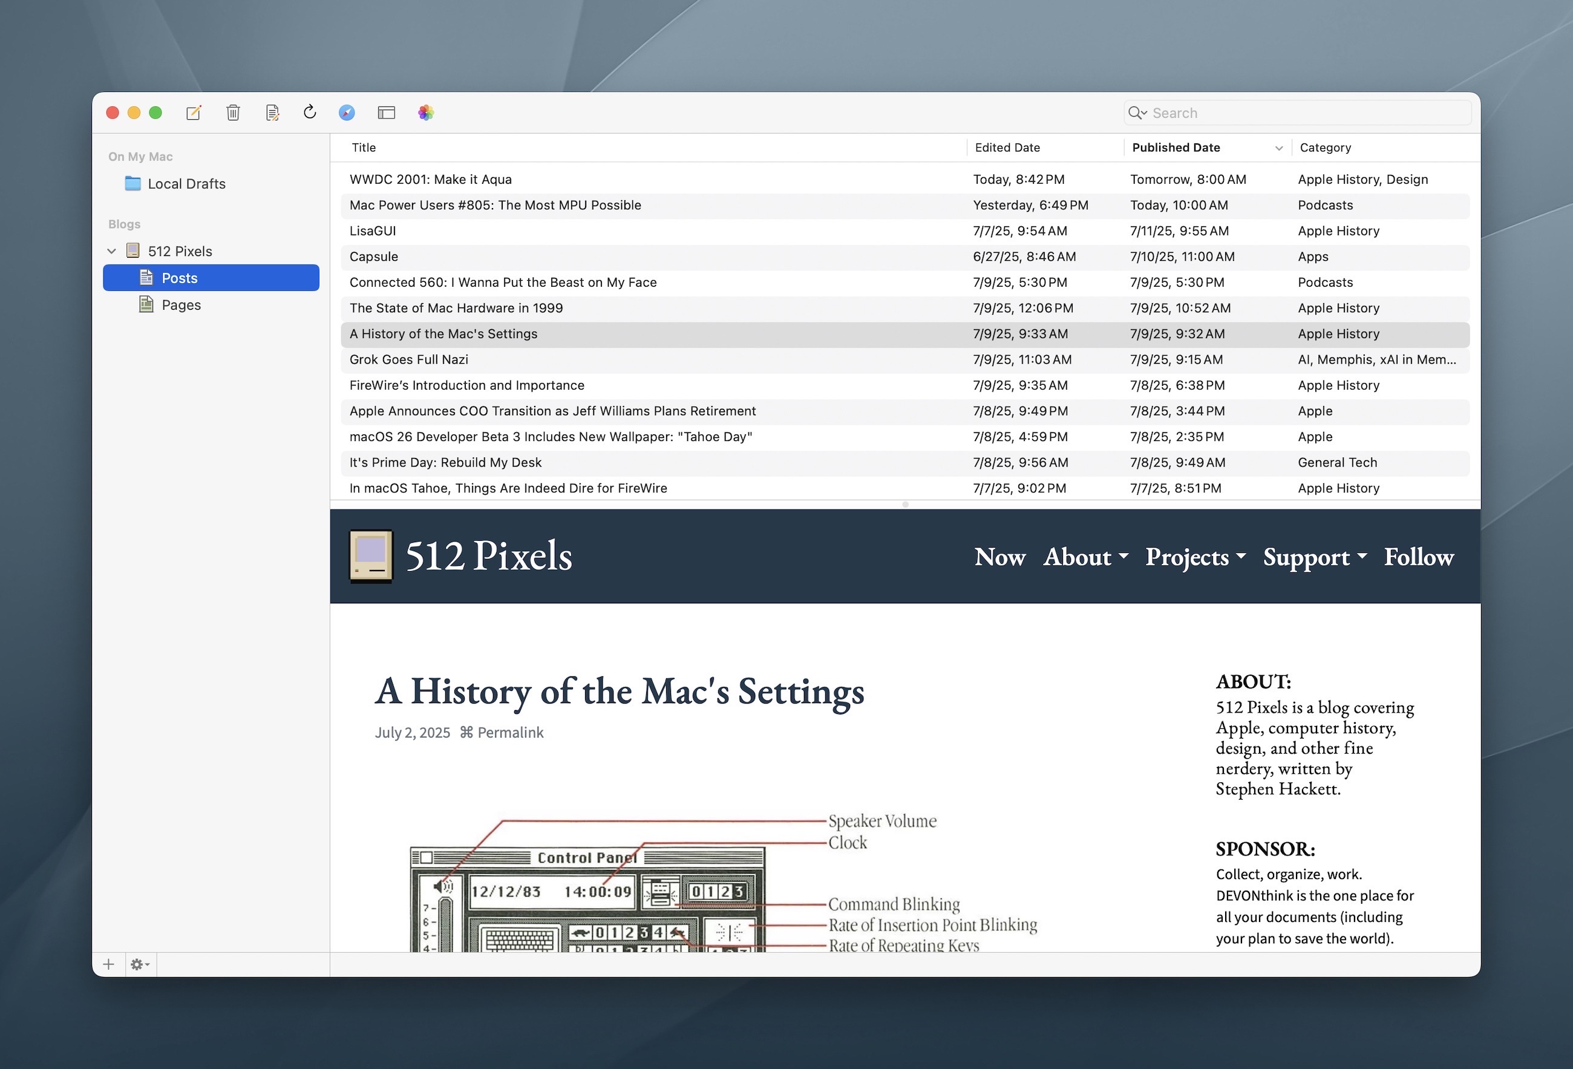
Task: View the post in Safari via the compass icon
Action: coord(347,113)
